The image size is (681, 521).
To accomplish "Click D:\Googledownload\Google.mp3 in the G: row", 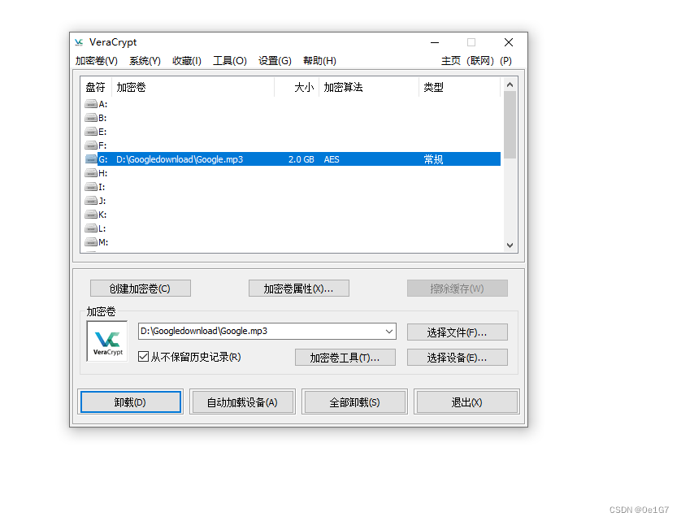I will (x=180, y=159).
